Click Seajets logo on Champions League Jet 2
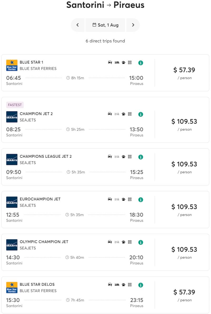 click(x=12, y=160)
